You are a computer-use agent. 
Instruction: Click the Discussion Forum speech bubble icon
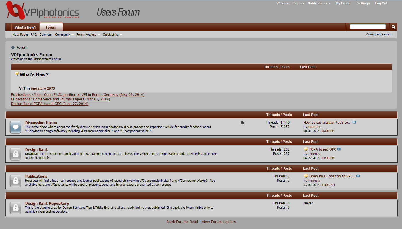pyautogui.click(x=16, y=127)
